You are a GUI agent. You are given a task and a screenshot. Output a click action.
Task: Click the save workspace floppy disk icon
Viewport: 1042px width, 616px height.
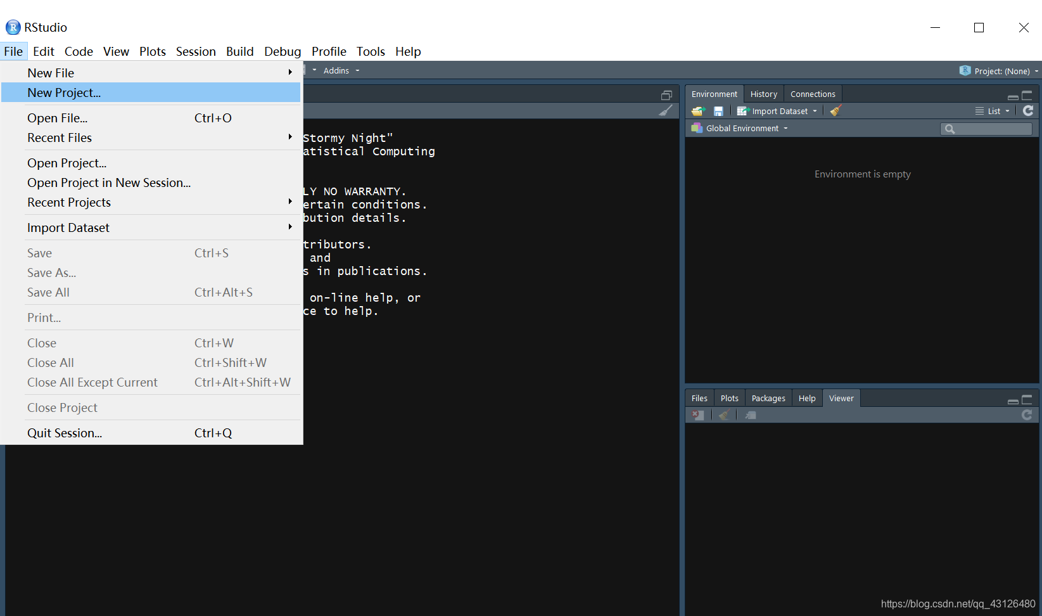pos(718,111)
